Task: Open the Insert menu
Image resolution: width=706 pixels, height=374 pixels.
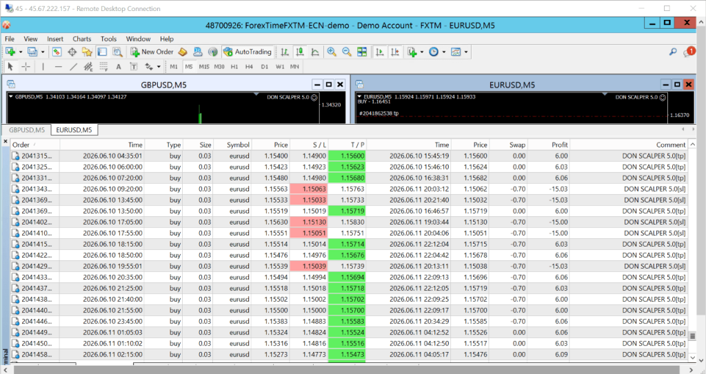Action: point(55,39)
